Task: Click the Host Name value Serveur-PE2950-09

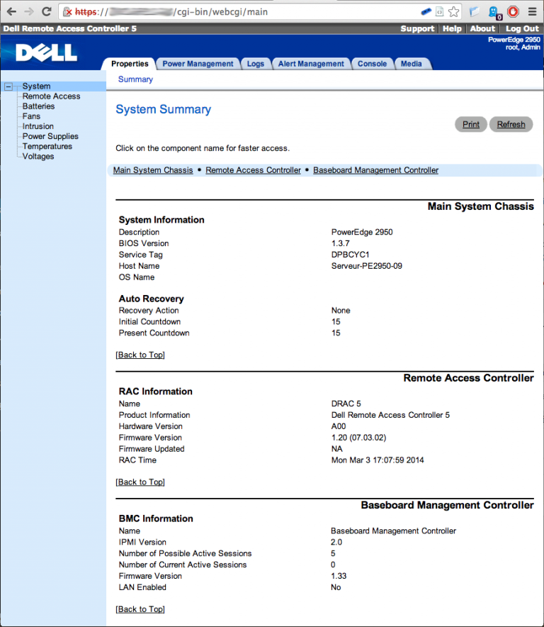Action: 367,266
